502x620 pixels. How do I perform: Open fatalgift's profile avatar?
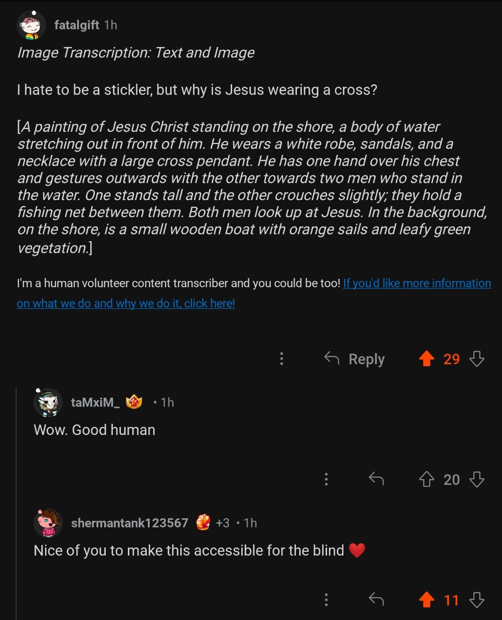[x=31, y=25]
